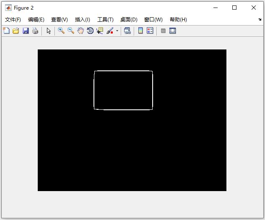Viewport: 265px width, 220px height.
Task: Select the Pan hand tool
Action: (81, 31)
